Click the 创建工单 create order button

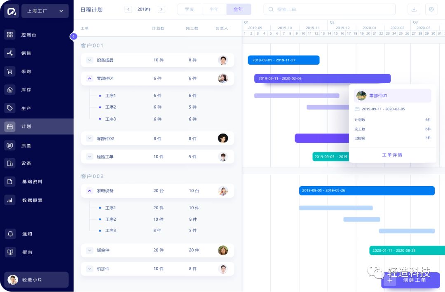(x=411, y=280)
